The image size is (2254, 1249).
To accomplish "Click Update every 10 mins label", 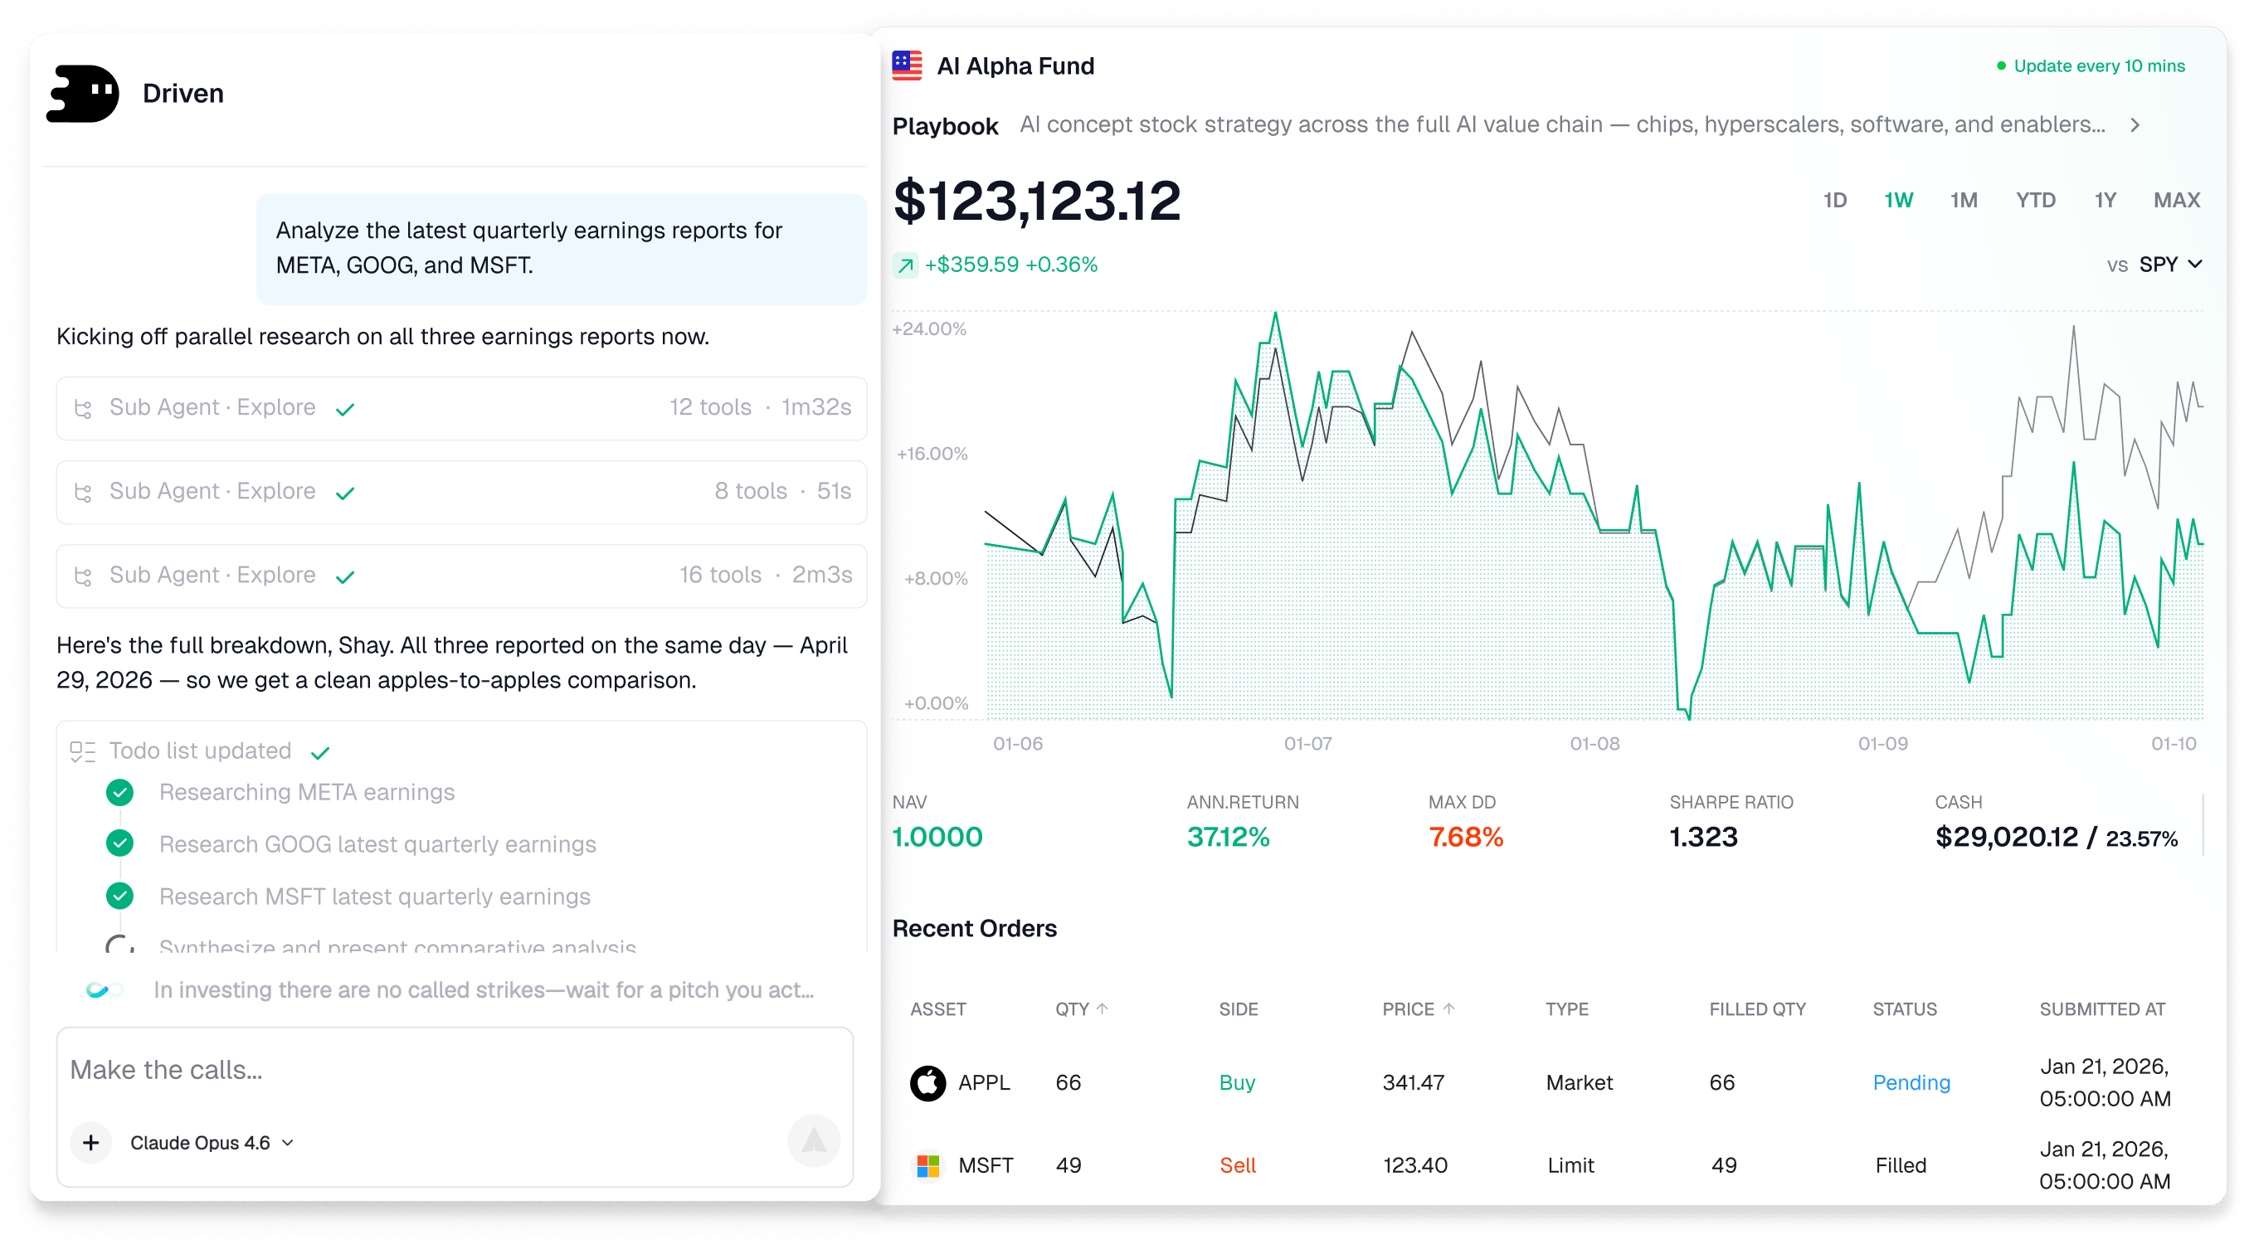I will click(x=2099, y=66).
